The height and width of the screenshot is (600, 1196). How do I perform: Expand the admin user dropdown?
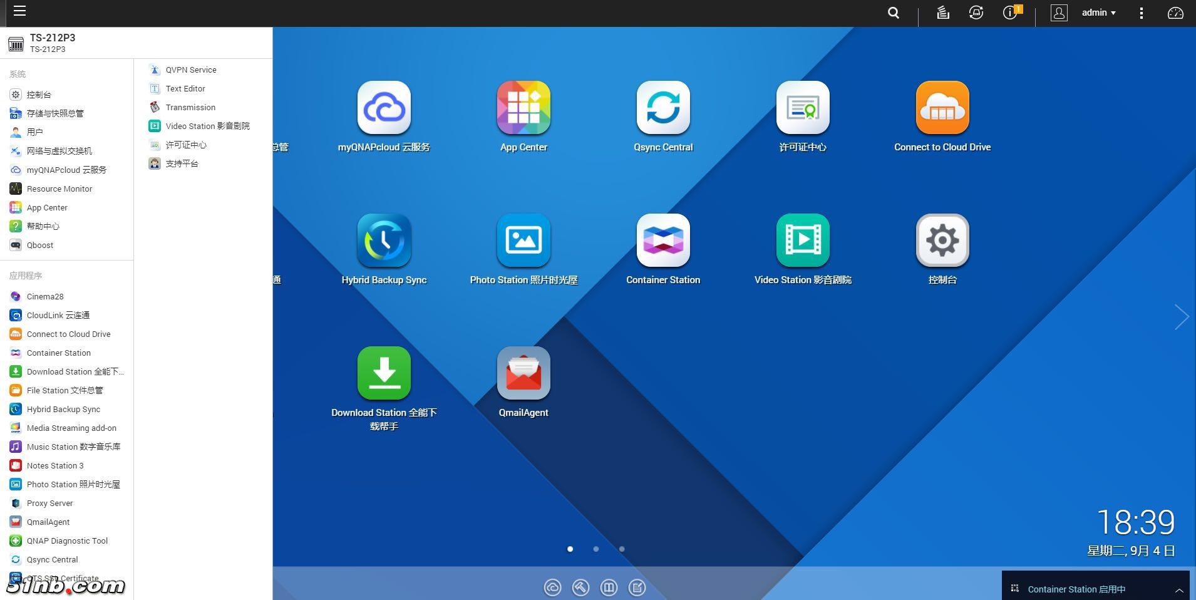click(x=1098, y=13)
